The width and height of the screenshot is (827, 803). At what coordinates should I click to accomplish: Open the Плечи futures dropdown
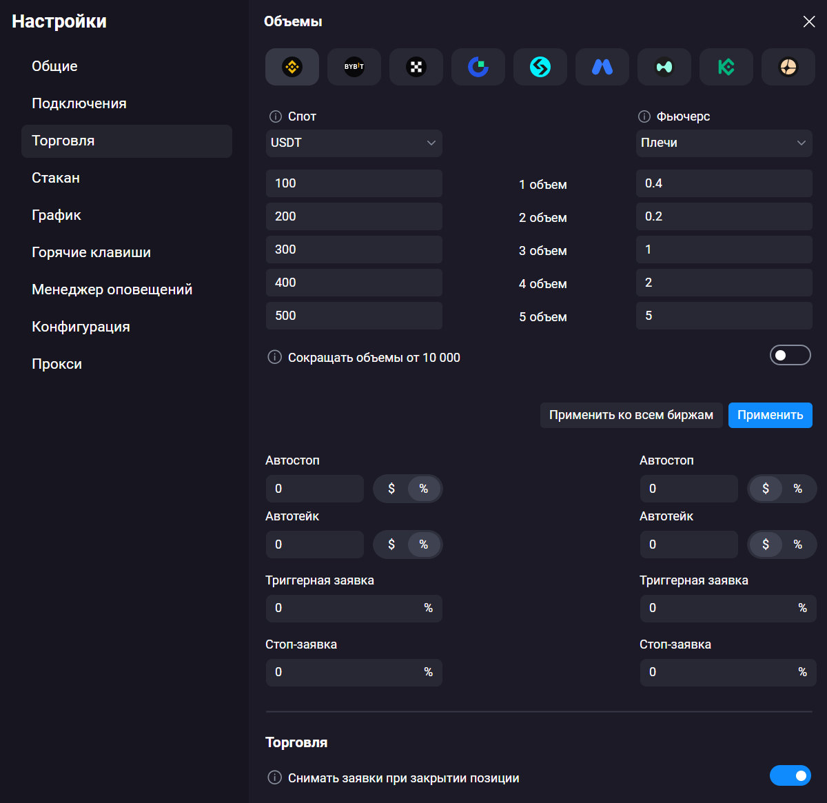click(x=724, y=143)
